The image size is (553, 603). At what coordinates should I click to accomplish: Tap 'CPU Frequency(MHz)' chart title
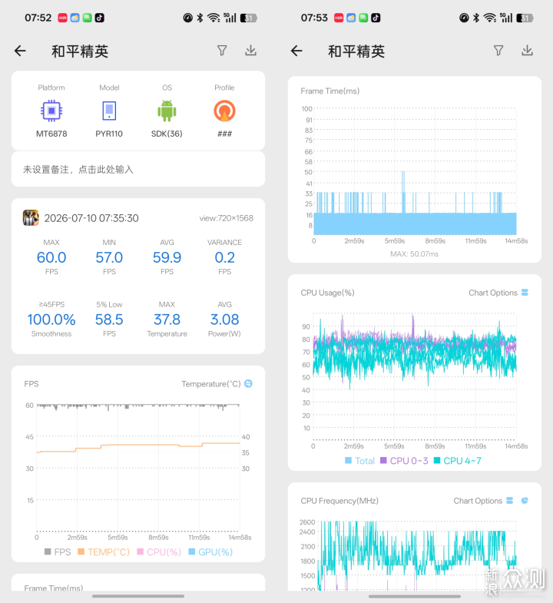coord(339,501)
